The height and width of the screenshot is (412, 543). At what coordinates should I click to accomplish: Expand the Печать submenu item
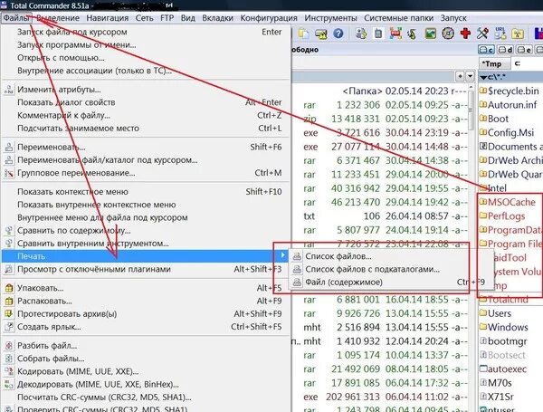pos(146,256)
